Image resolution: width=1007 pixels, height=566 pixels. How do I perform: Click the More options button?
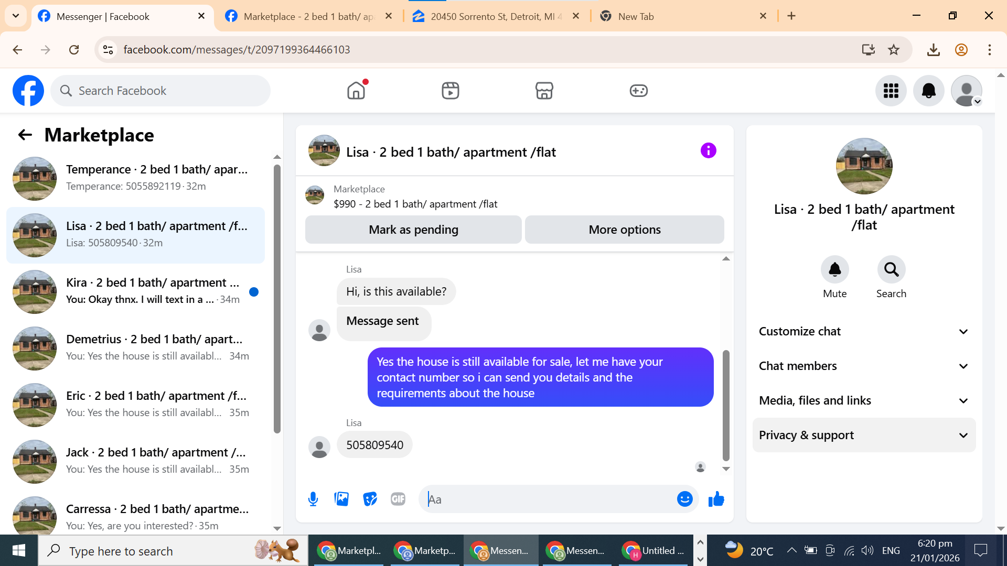click(x=624, y=230)
